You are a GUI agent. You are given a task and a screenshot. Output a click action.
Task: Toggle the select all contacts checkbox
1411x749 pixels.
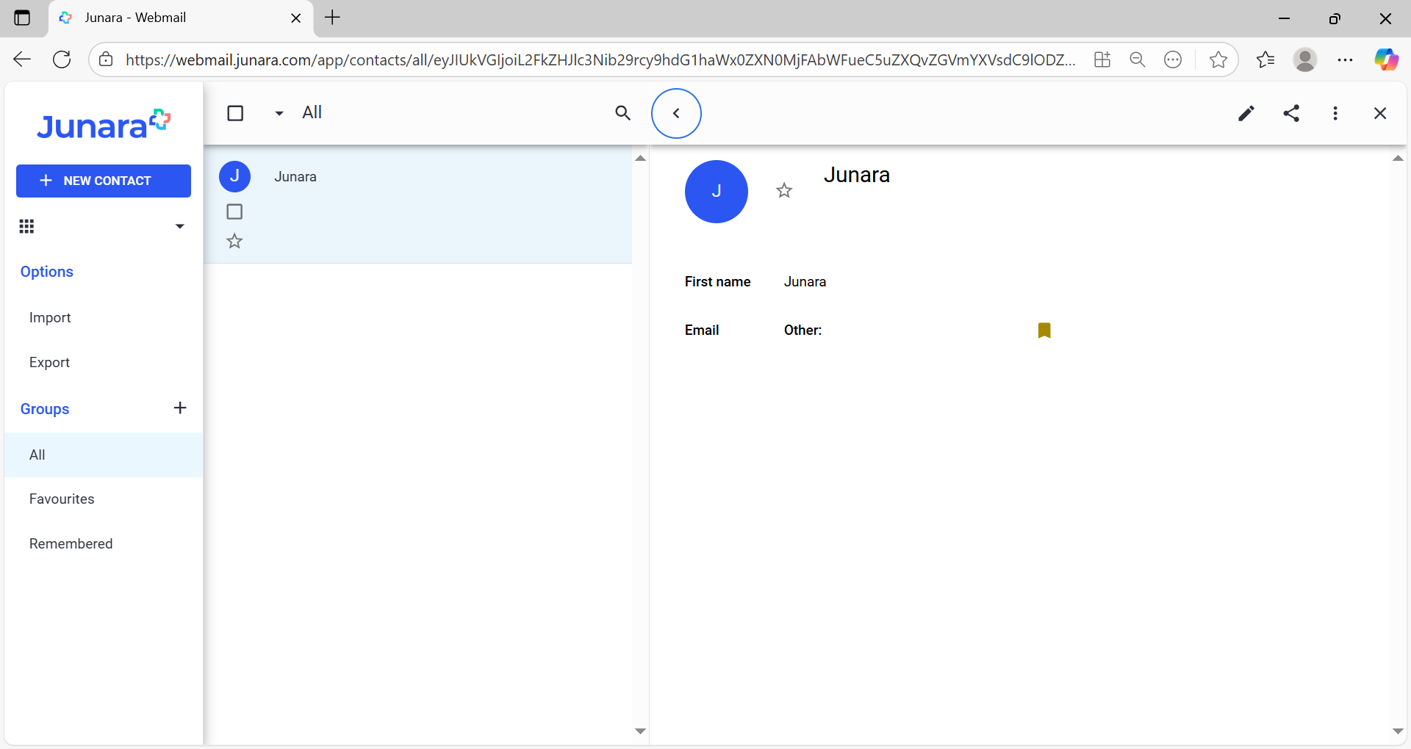pos(235,113)
